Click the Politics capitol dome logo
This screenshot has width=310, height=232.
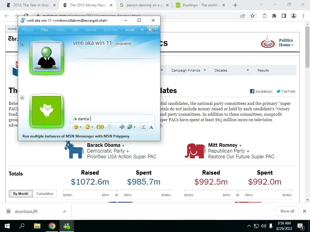[268, 42]
